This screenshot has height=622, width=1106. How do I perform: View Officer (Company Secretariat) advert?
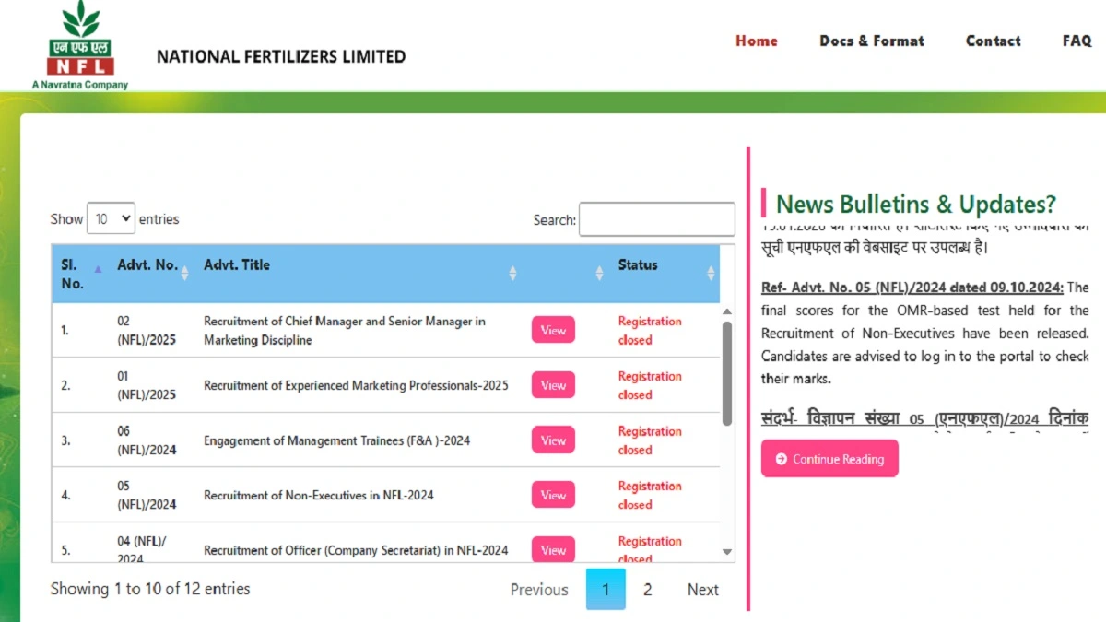click(553, 549)
